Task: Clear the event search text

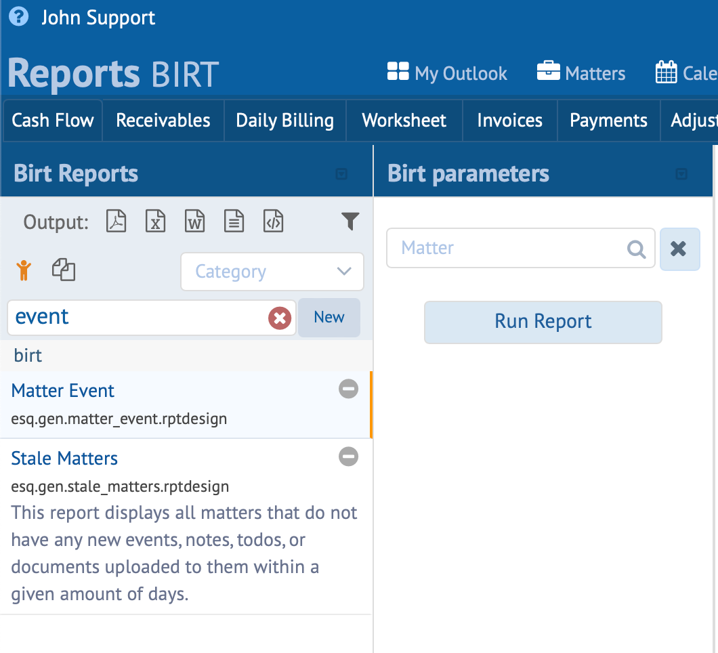Action: (280, 318)
